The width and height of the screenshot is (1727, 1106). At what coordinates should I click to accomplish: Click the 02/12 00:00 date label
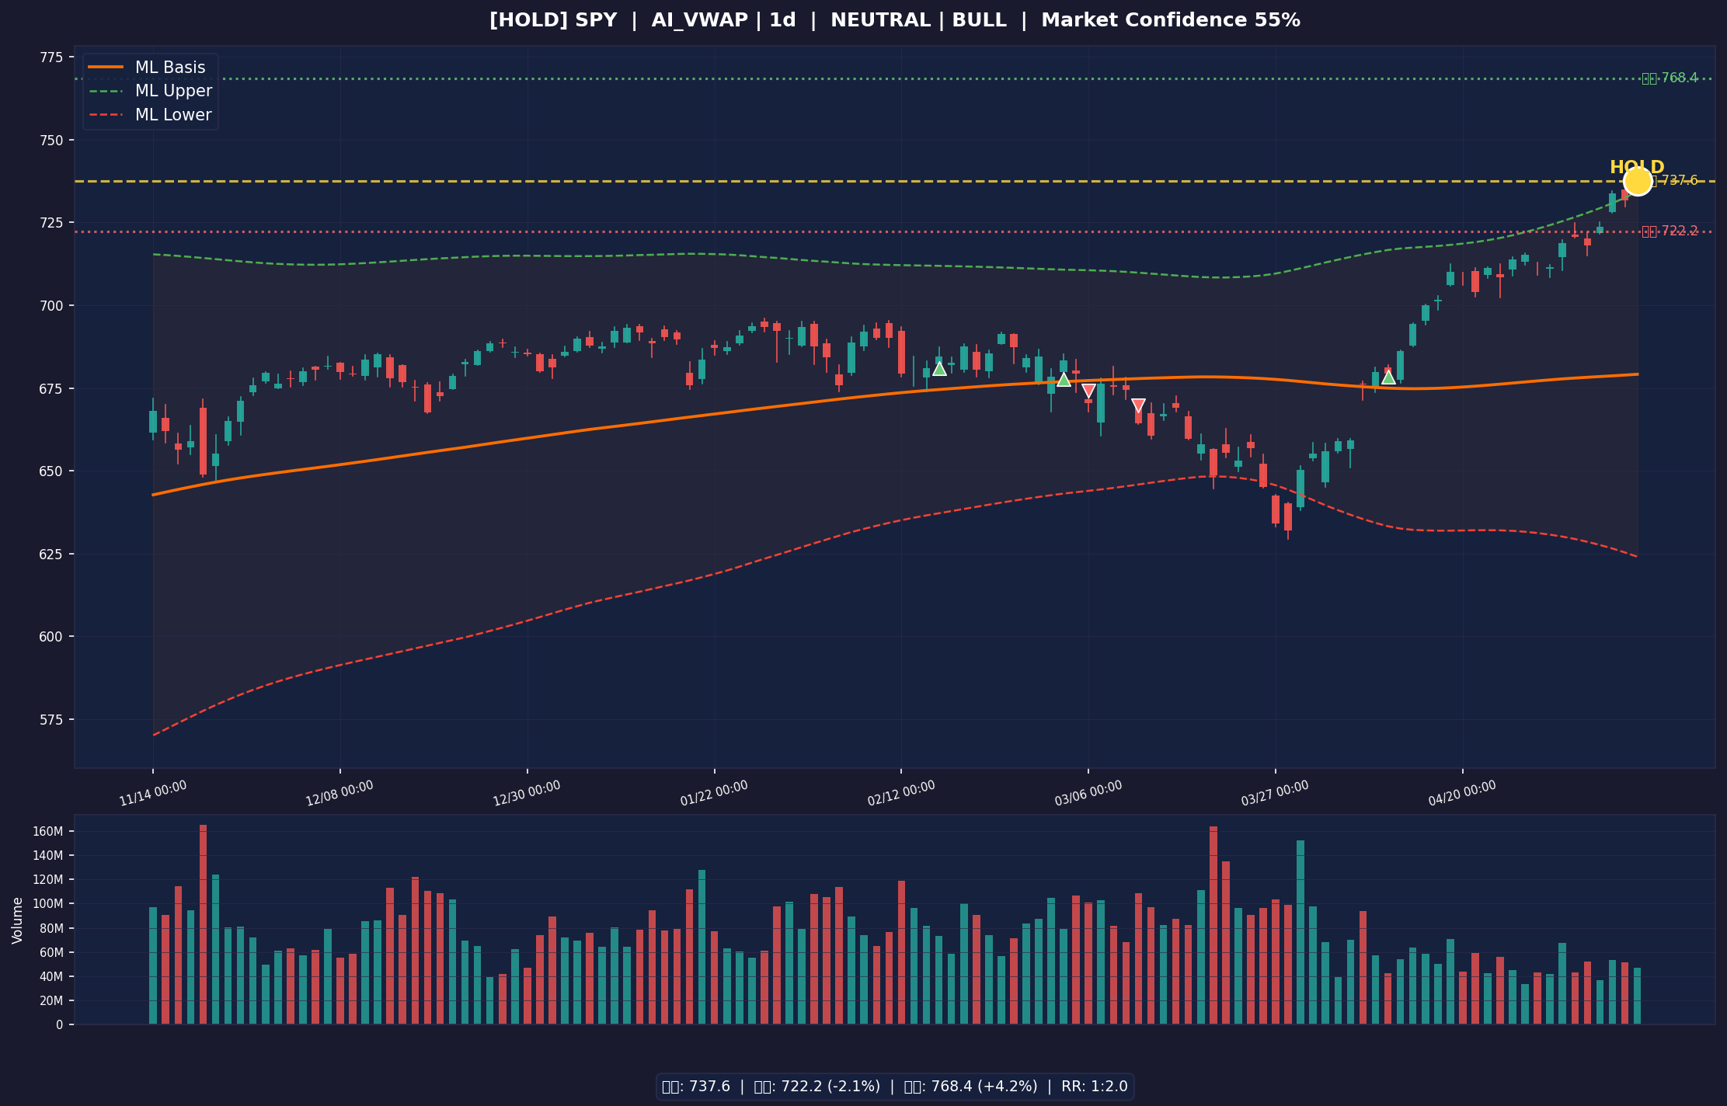point(901,793)
